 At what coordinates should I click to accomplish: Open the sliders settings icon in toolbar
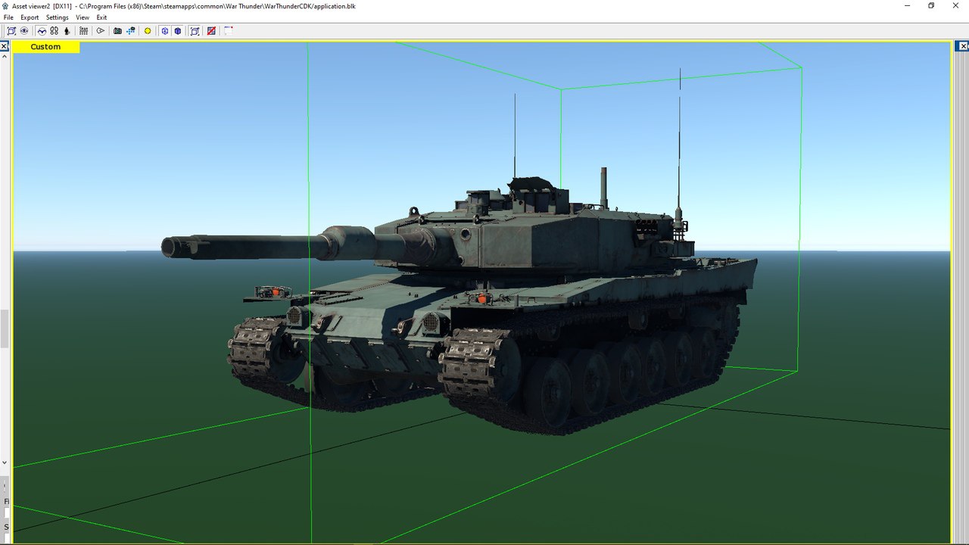(x=83, y=31)
